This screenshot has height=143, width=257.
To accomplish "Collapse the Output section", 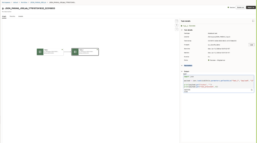I will click(x=182, y=71).
